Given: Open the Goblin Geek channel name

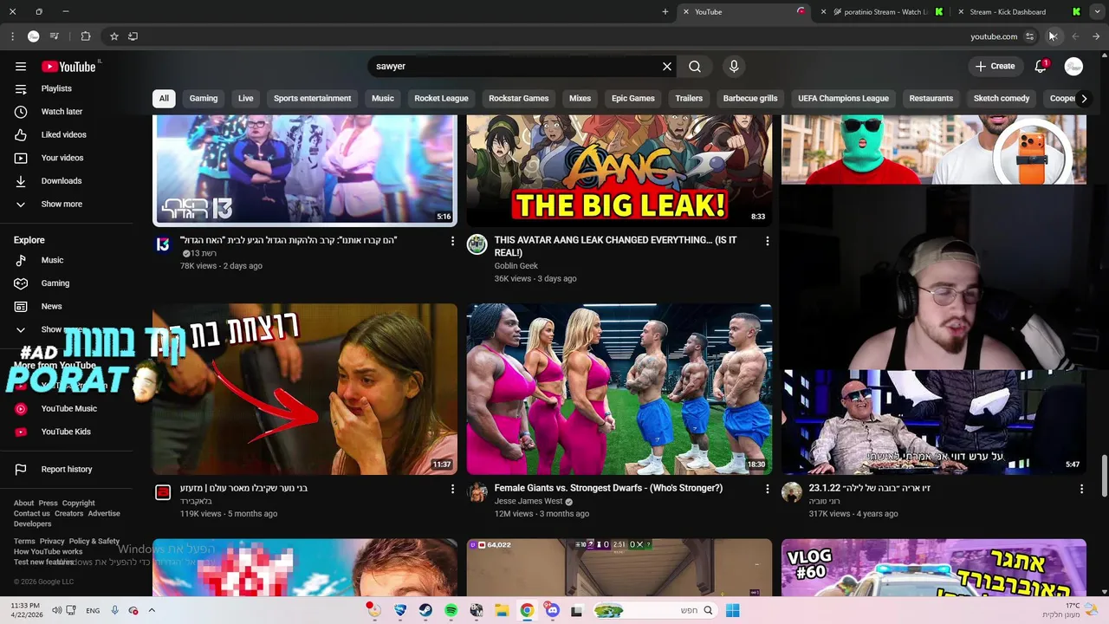Looking at the screenshot, I should tap(516, 266).
